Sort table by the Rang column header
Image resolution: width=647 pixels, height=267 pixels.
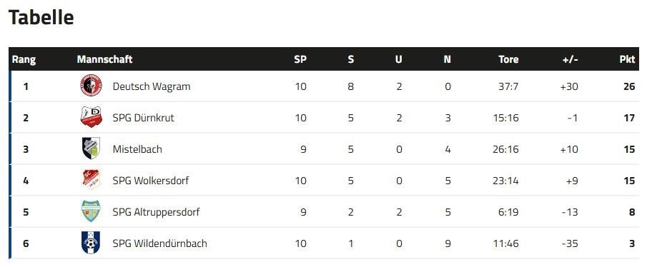pyautogui.click(x=24, y=60)
